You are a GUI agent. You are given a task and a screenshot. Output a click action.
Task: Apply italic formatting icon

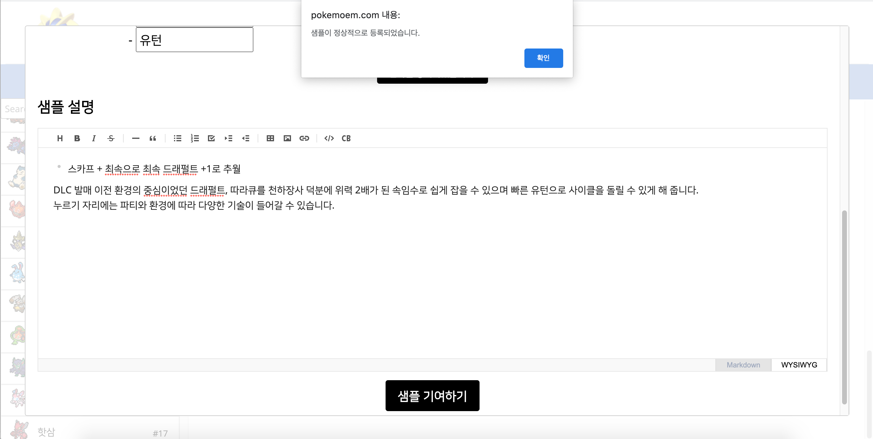point(94,138)
